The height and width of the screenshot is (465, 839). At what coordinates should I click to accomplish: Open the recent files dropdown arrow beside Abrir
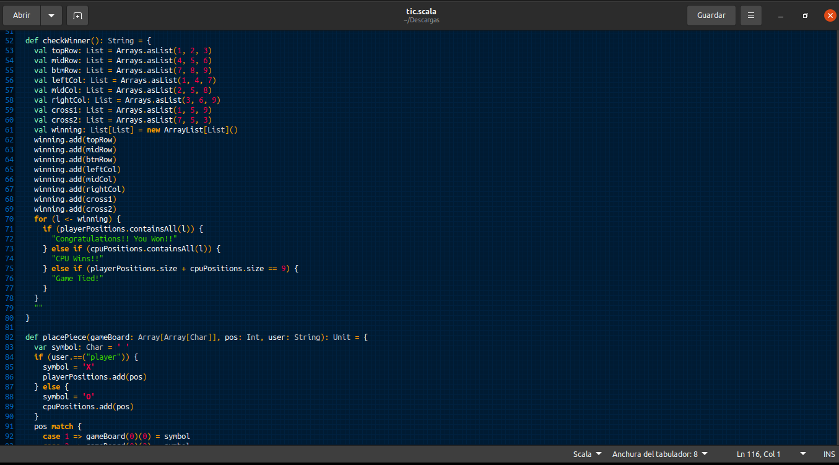(x=51, y=15)
